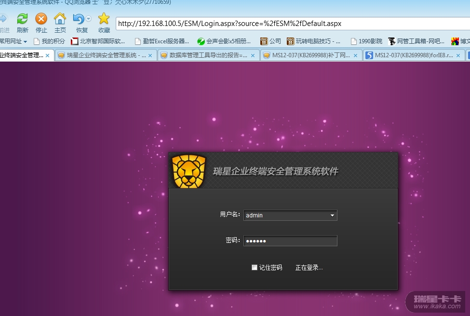This screenshot has width=470, height=316.
Task: Click the Restore (恢复) undo icon
Action: (x=79, y=19)
